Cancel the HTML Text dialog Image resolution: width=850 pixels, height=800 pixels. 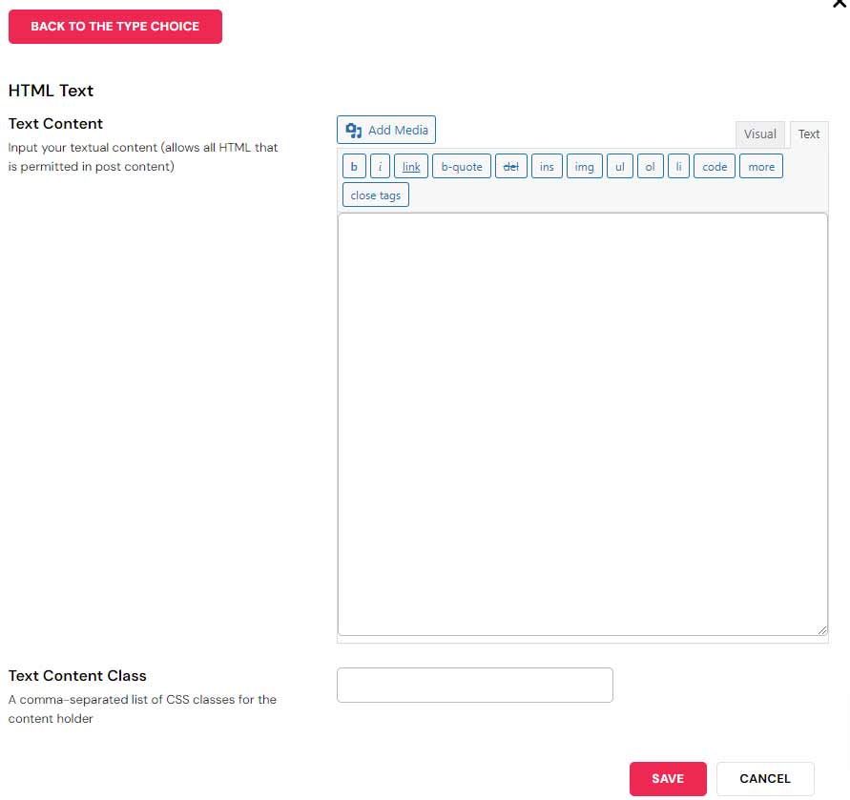click(x=765, y=778)
